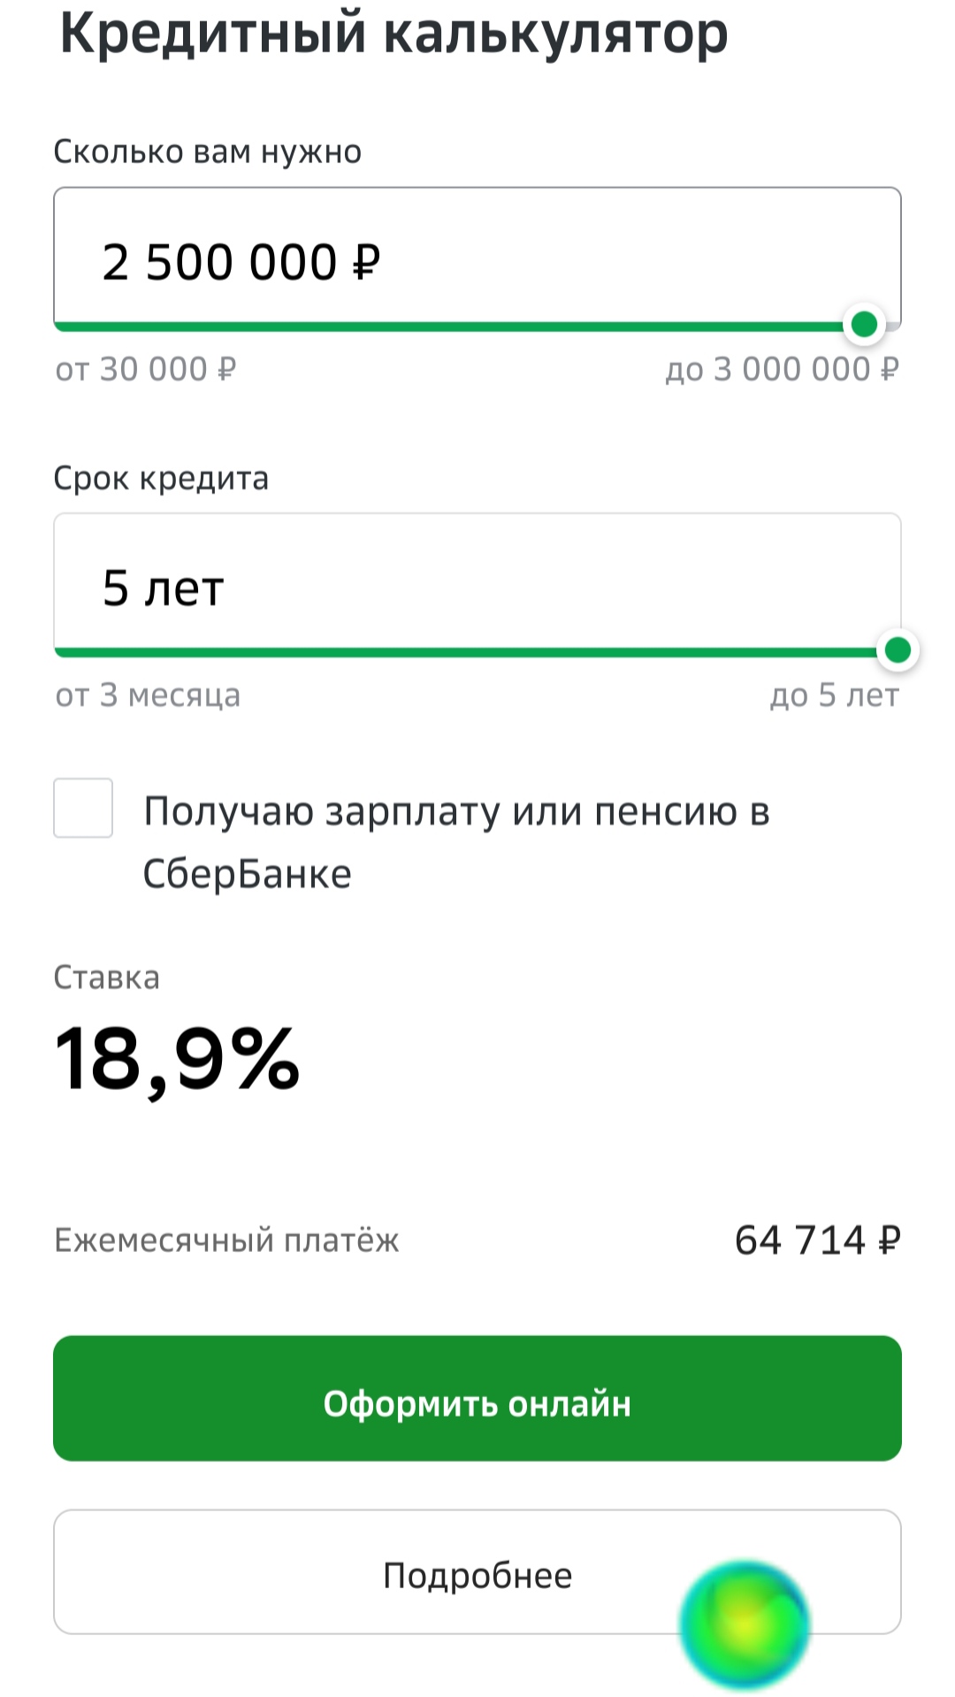
Task: Grab the loan amount slider handle
Action: click(x=864, y=325)
